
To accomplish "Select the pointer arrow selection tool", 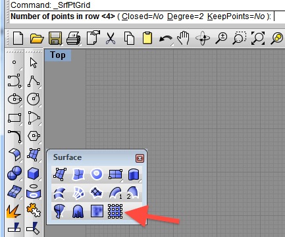I will 34,63.
